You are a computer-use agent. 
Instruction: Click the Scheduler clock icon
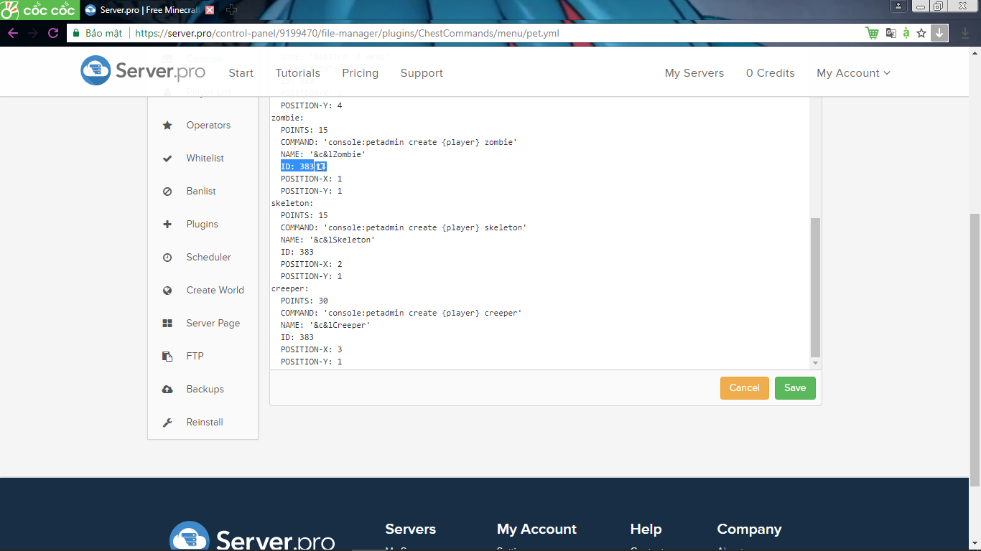click(167, 258)
